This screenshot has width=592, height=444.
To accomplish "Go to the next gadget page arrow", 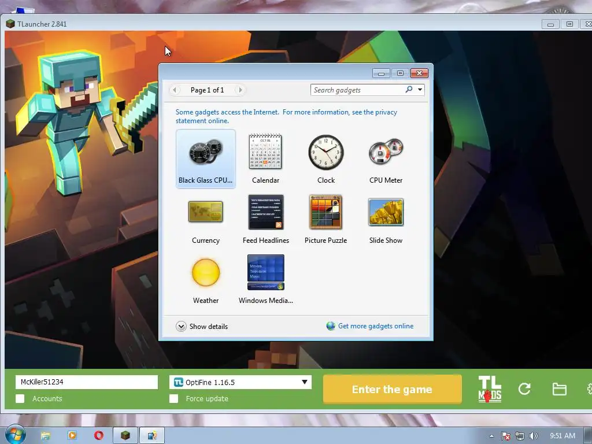I will [240, 90].
